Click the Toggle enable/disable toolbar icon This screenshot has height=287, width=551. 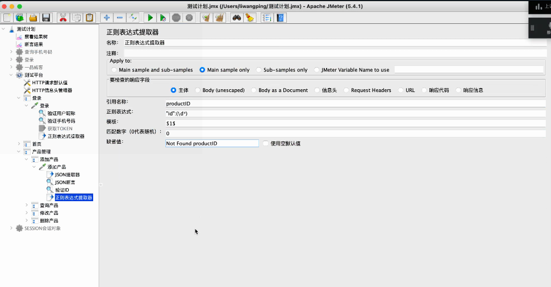point(133,18)
